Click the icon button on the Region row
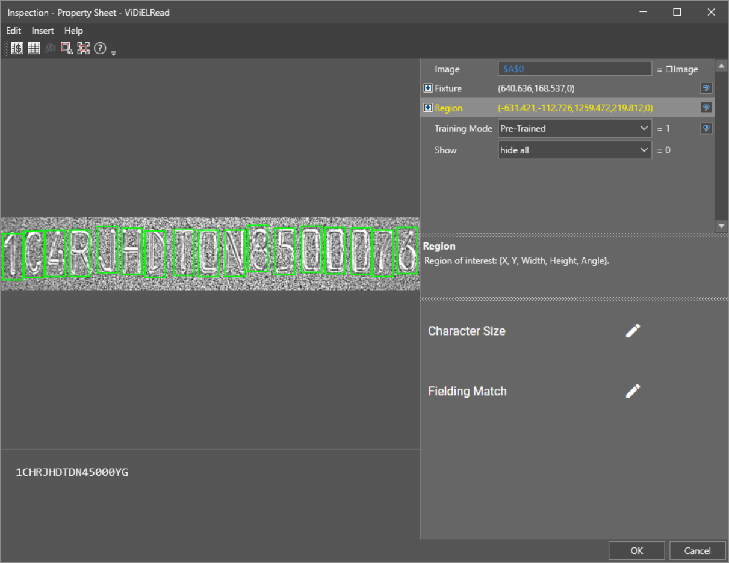 [706, 108]
